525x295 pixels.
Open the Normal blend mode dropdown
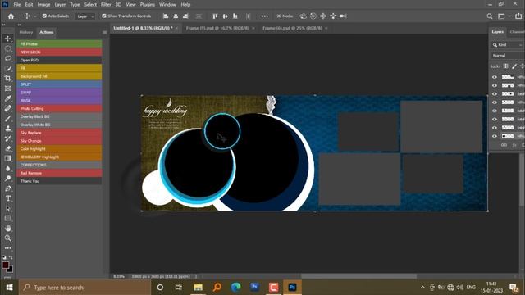(508, 56)
